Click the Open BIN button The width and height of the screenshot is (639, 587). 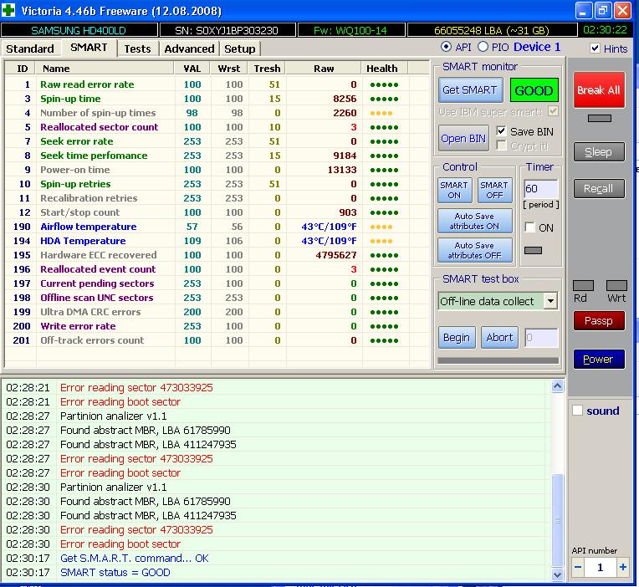click(x=463, y=139)
